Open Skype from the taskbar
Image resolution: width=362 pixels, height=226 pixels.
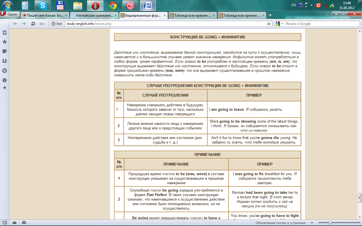(x=43, y=5)
